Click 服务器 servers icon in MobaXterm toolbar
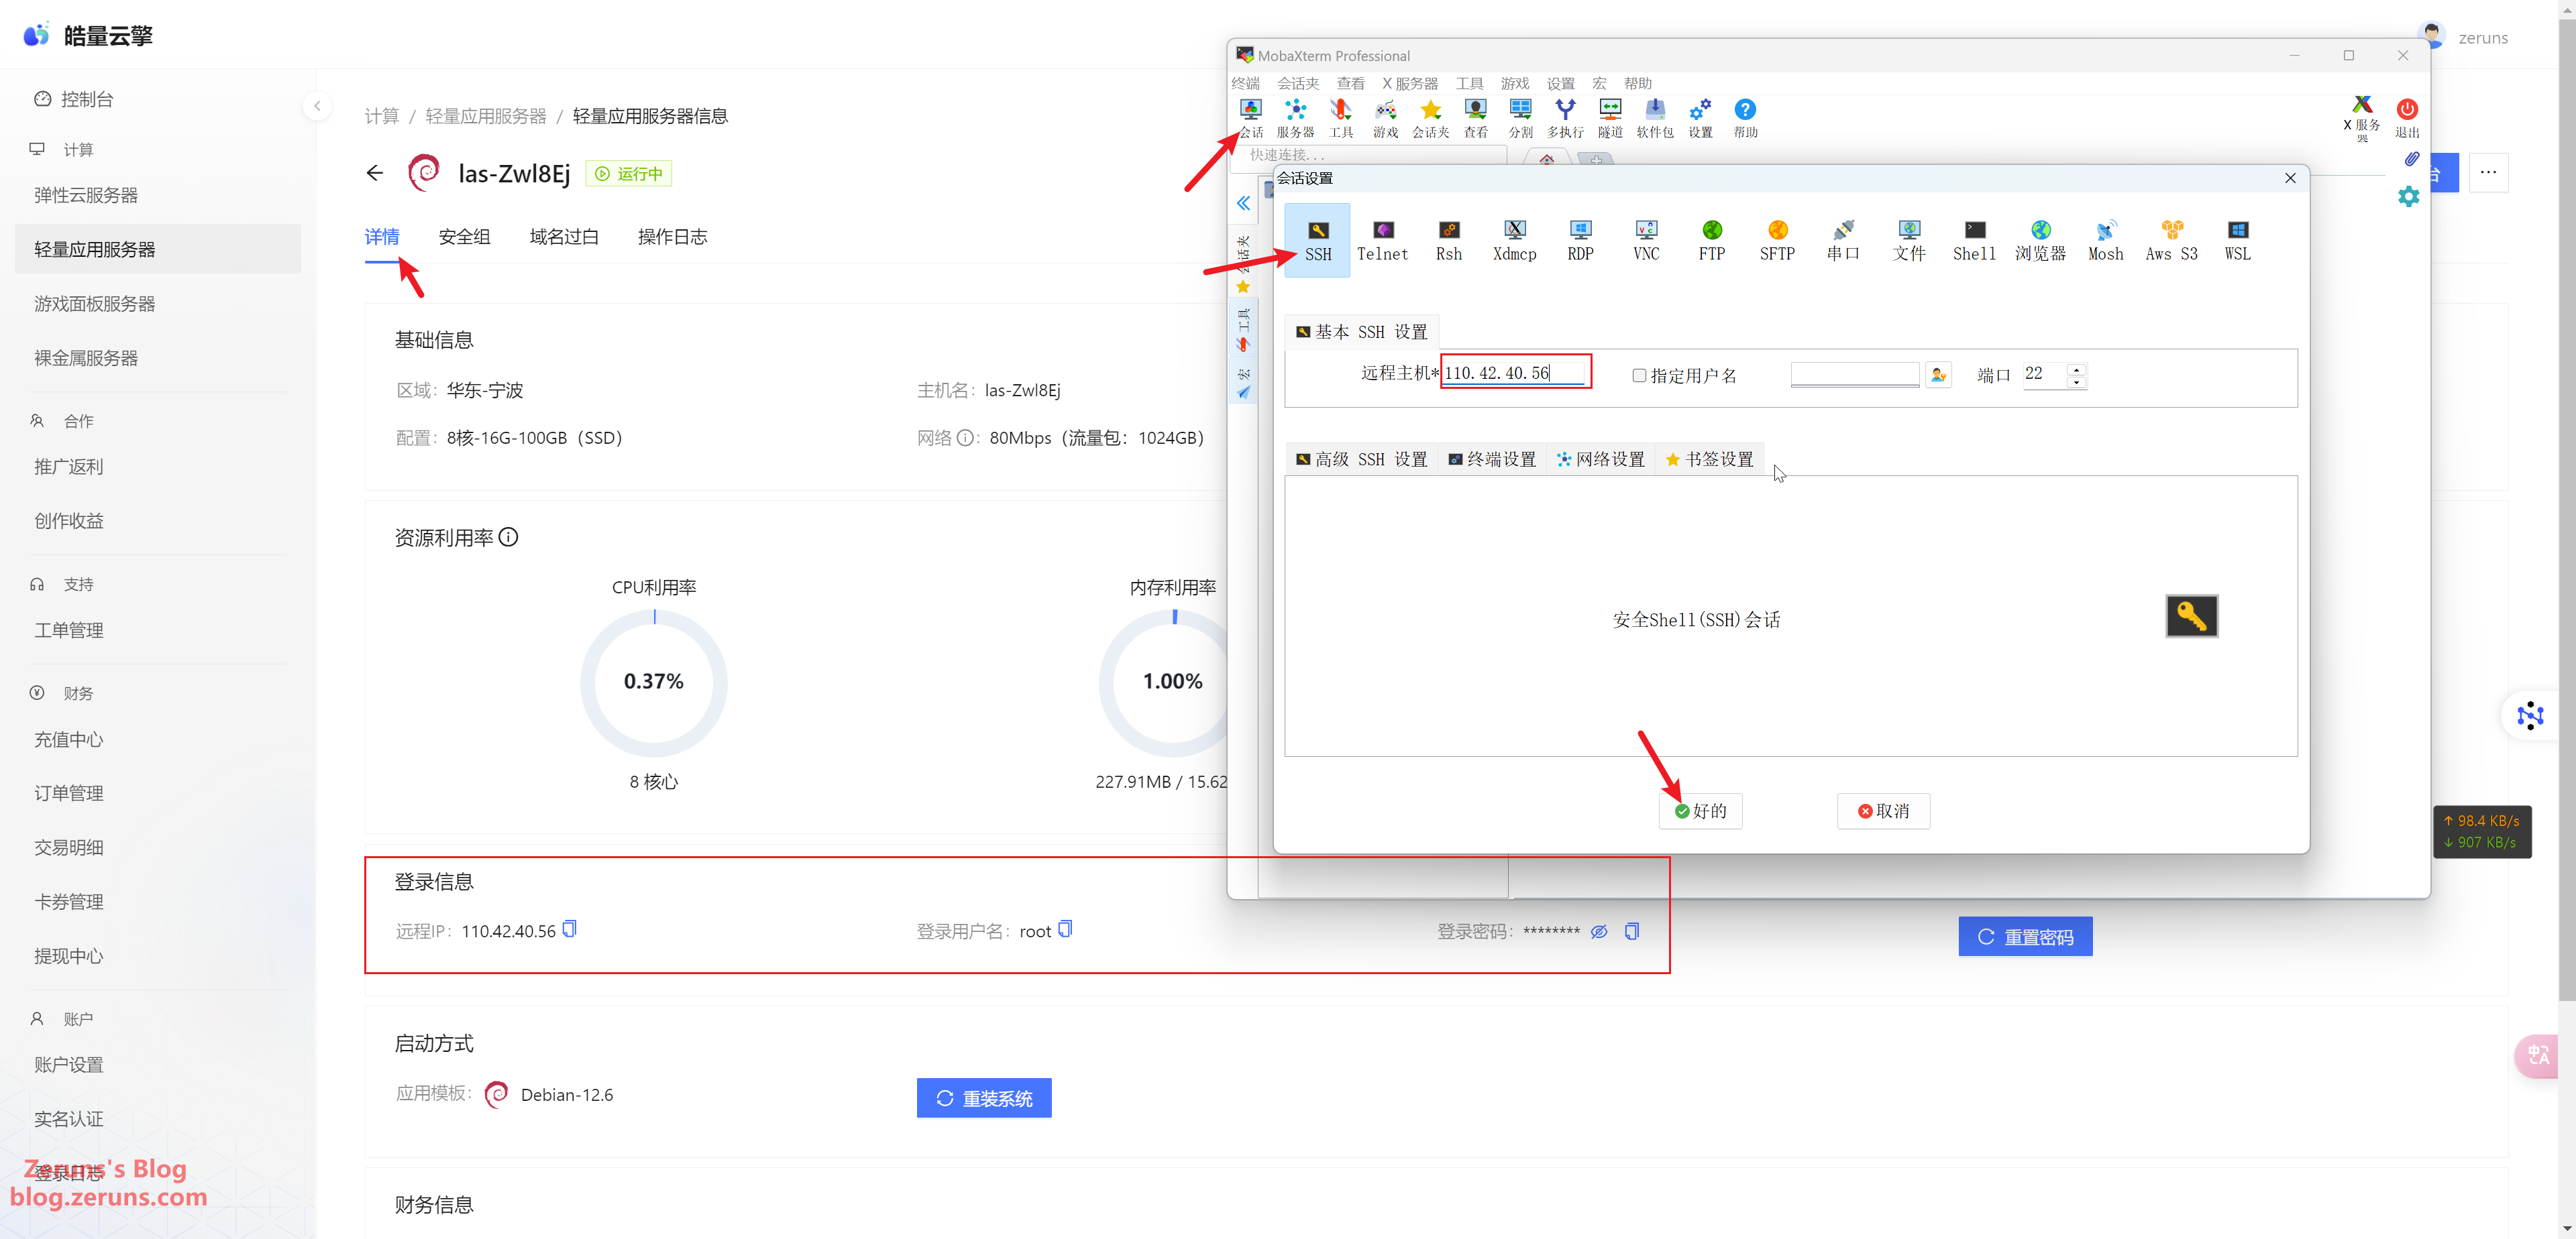The height and width of the screenshot is (1239, 2576). click(1295, 118)
